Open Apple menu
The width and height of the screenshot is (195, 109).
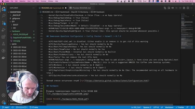tap(2, 1)
